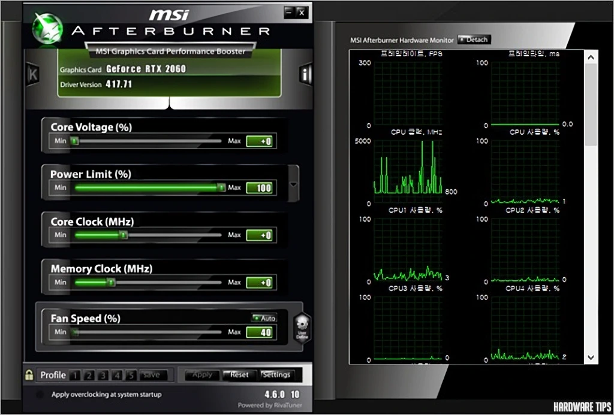This screenshot has height=415, width=614.
Task: Select profile slot 3
Action: pyautogui.click(x=103, y=375)
